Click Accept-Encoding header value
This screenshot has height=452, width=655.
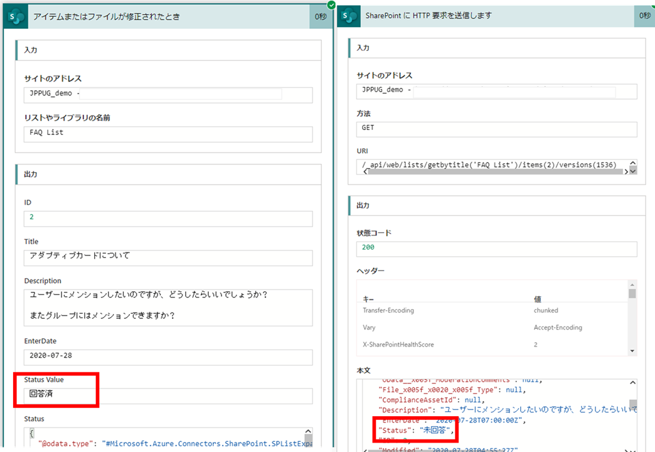coord(558,328)
